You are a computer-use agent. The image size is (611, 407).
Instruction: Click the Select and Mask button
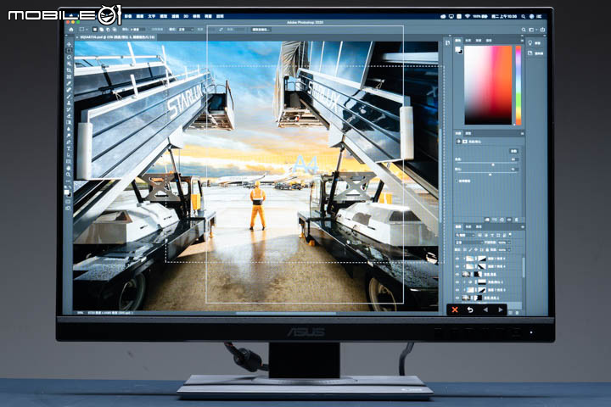(x=261, y=29)
